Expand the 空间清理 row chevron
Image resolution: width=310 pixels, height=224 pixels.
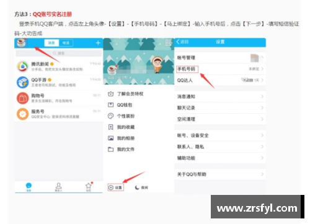[x=262, y=119]
